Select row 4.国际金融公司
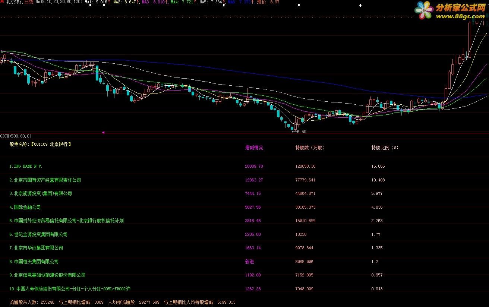The width and height of the screenshot is (489, 307). pyautogui.click(x=25, y=207)
